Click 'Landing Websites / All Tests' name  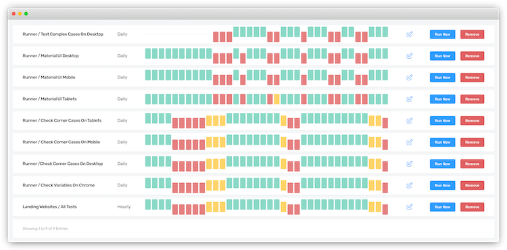point(50,207)
